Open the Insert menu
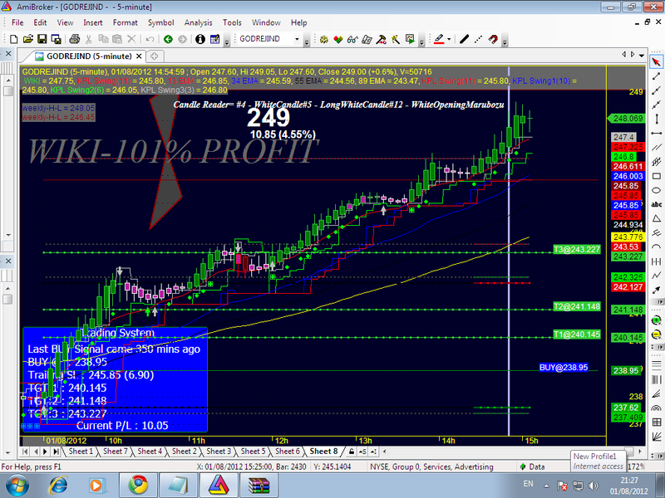 [93, 22]
